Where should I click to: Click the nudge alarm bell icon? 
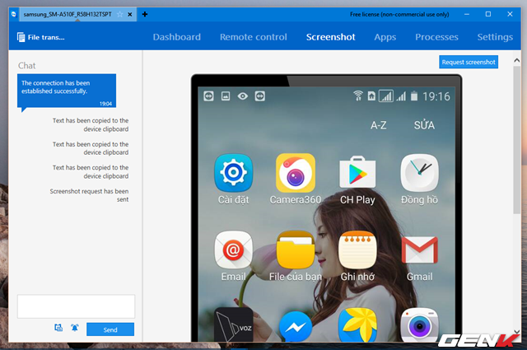click(x=75, y=328)
